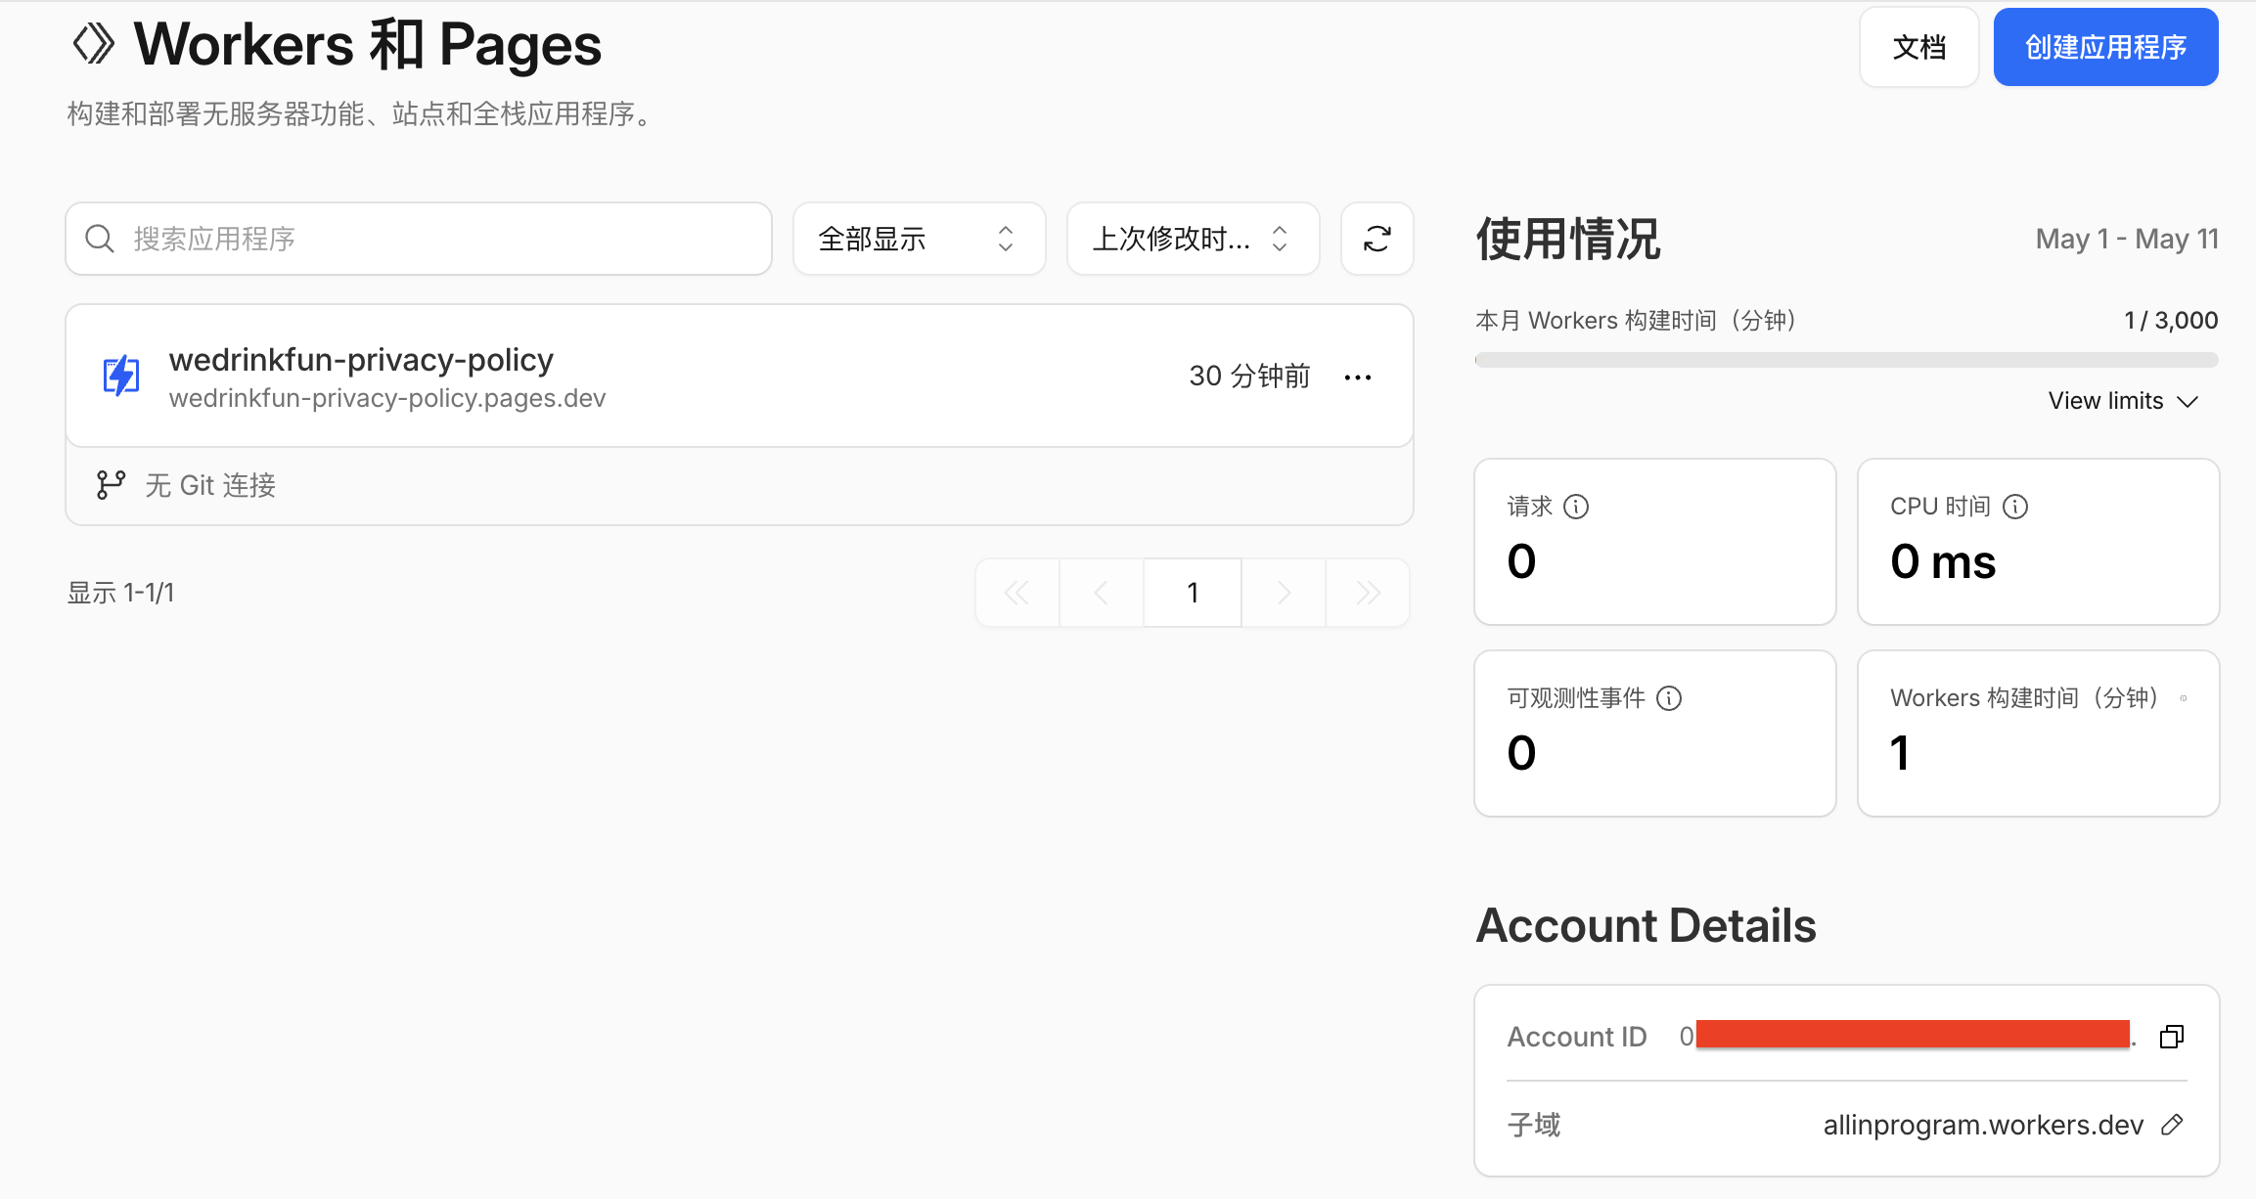2256x1199 pixels.
Task: Click the Account Details heading
Action: (1646, 925)
